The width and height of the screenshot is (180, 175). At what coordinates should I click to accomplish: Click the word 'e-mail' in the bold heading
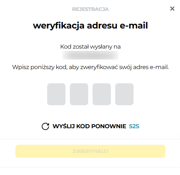134,26
